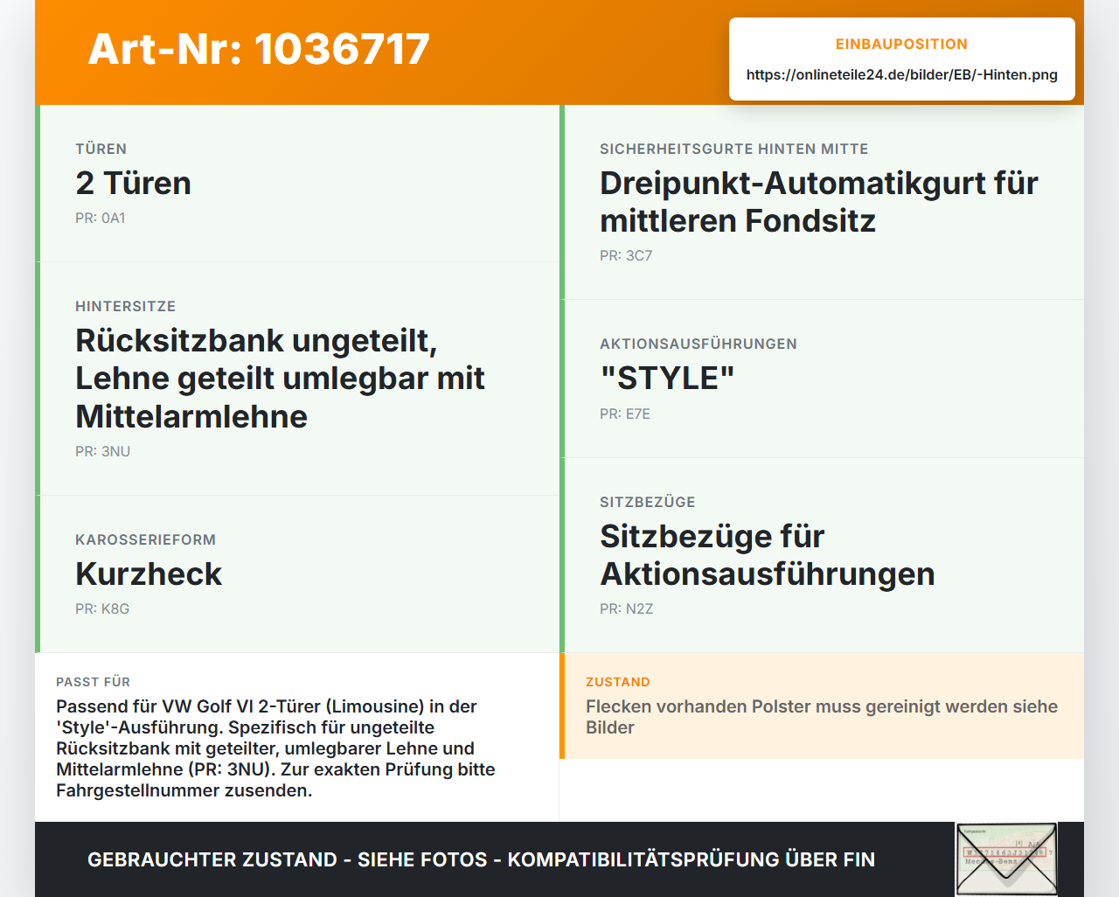Screen dimensions: 1119x897
Task: Click the PR: 3C7 code
Action: [x=626, y=255]
